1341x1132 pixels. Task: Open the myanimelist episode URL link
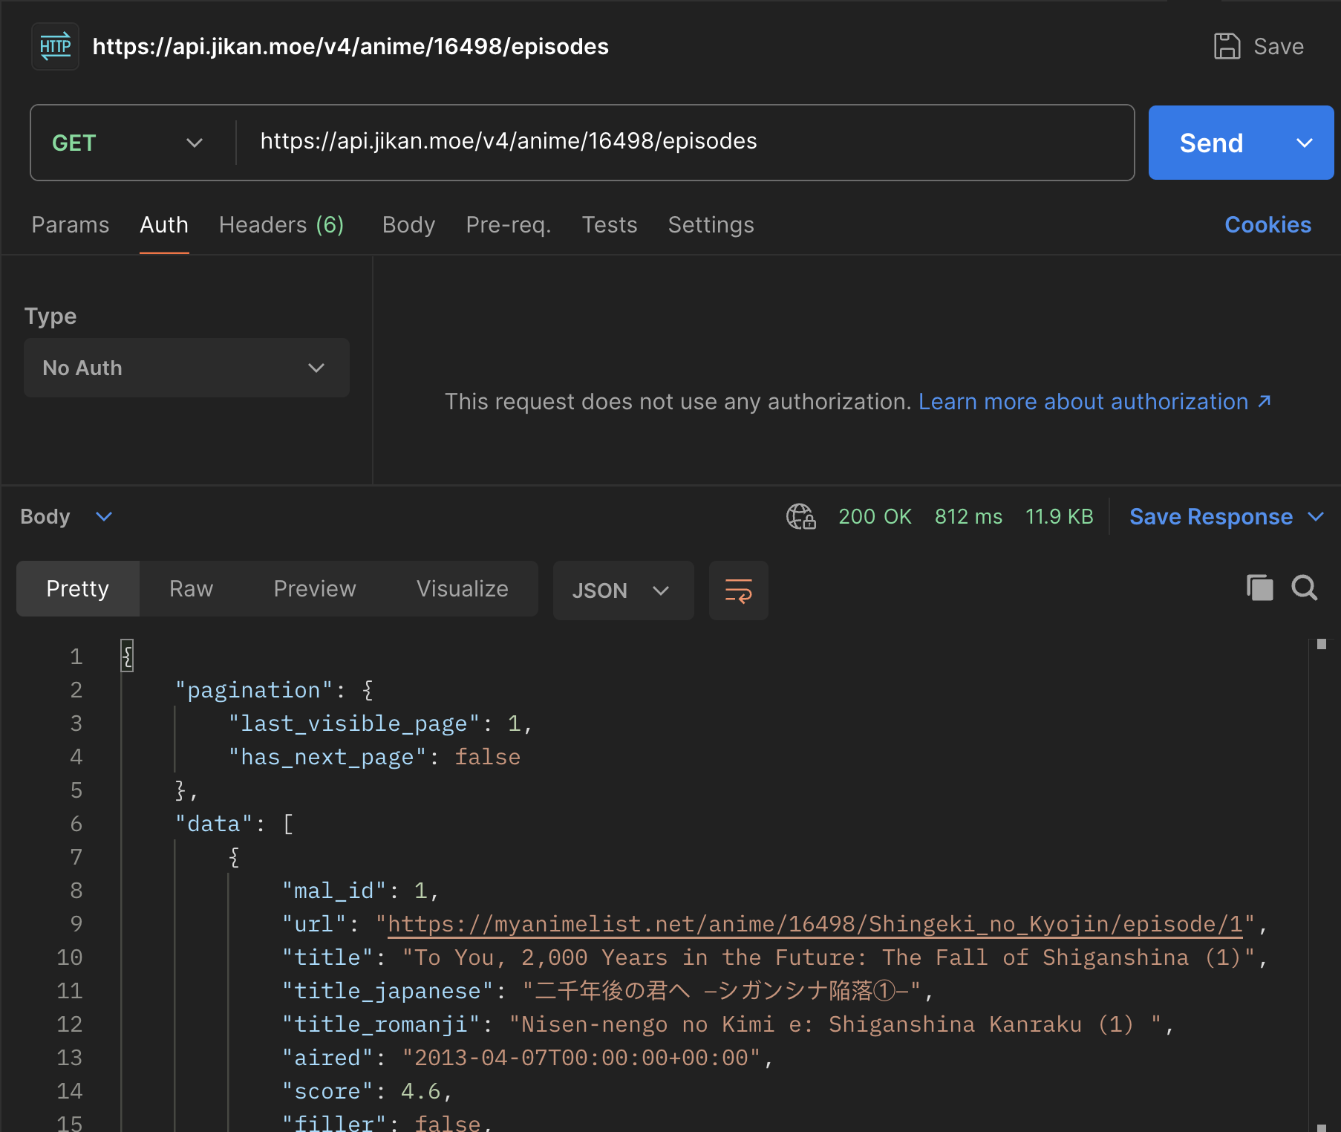pos(815,923)
